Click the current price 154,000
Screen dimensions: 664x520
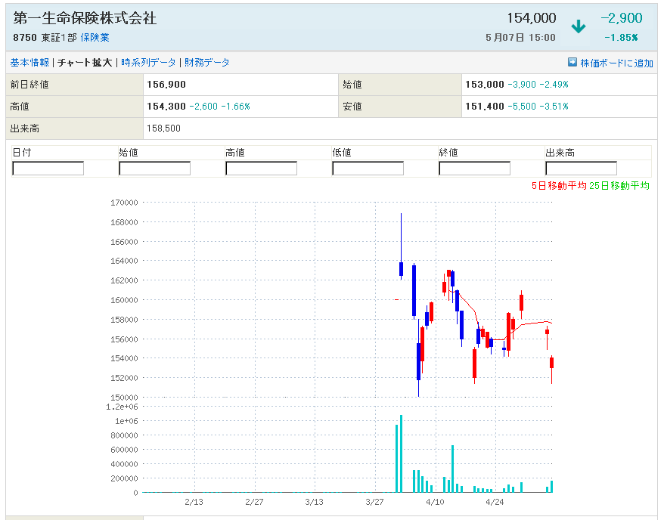pos(532,18)
